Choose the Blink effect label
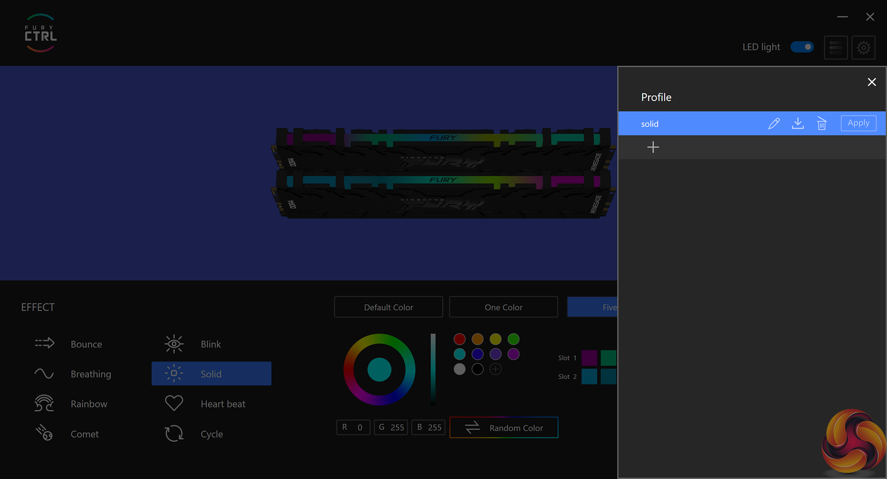The height and width of the screenshot is (479, 887). [211, 344]
